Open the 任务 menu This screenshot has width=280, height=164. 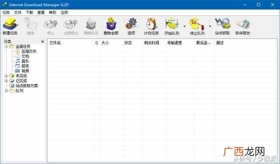tap(6, 12)
